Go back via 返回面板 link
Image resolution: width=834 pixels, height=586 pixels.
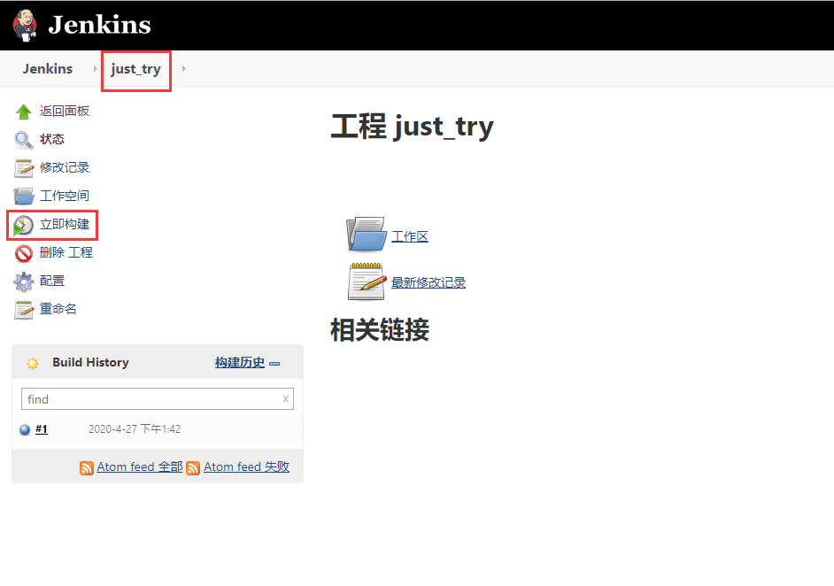pyautogui.click(x=65, y=111)
